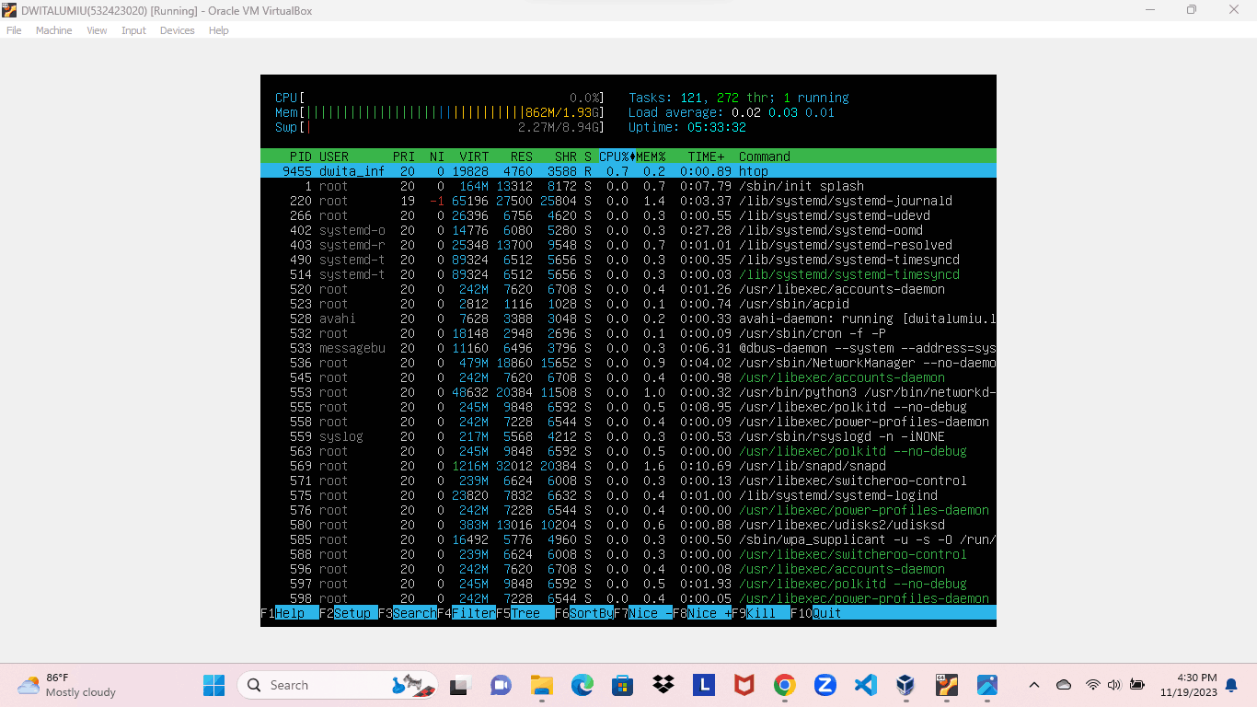
Task: Select the htop process row PID 9455
Action: pos(628,171)
